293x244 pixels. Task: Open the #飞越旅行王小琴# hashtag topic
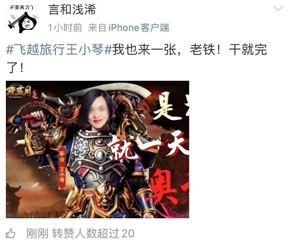click(59, 50)
